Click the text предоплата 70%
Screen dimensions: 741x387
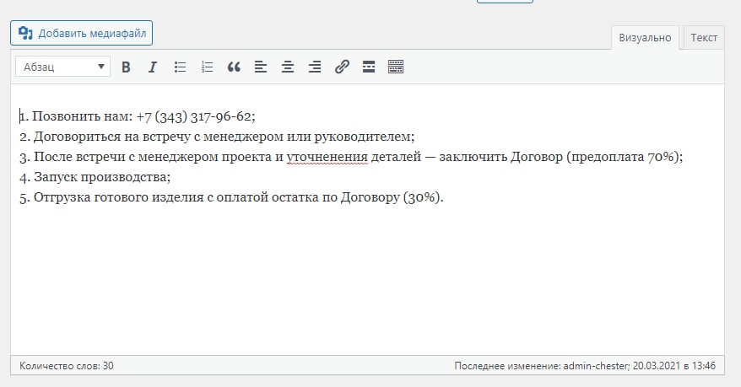[x=622, y=157]
